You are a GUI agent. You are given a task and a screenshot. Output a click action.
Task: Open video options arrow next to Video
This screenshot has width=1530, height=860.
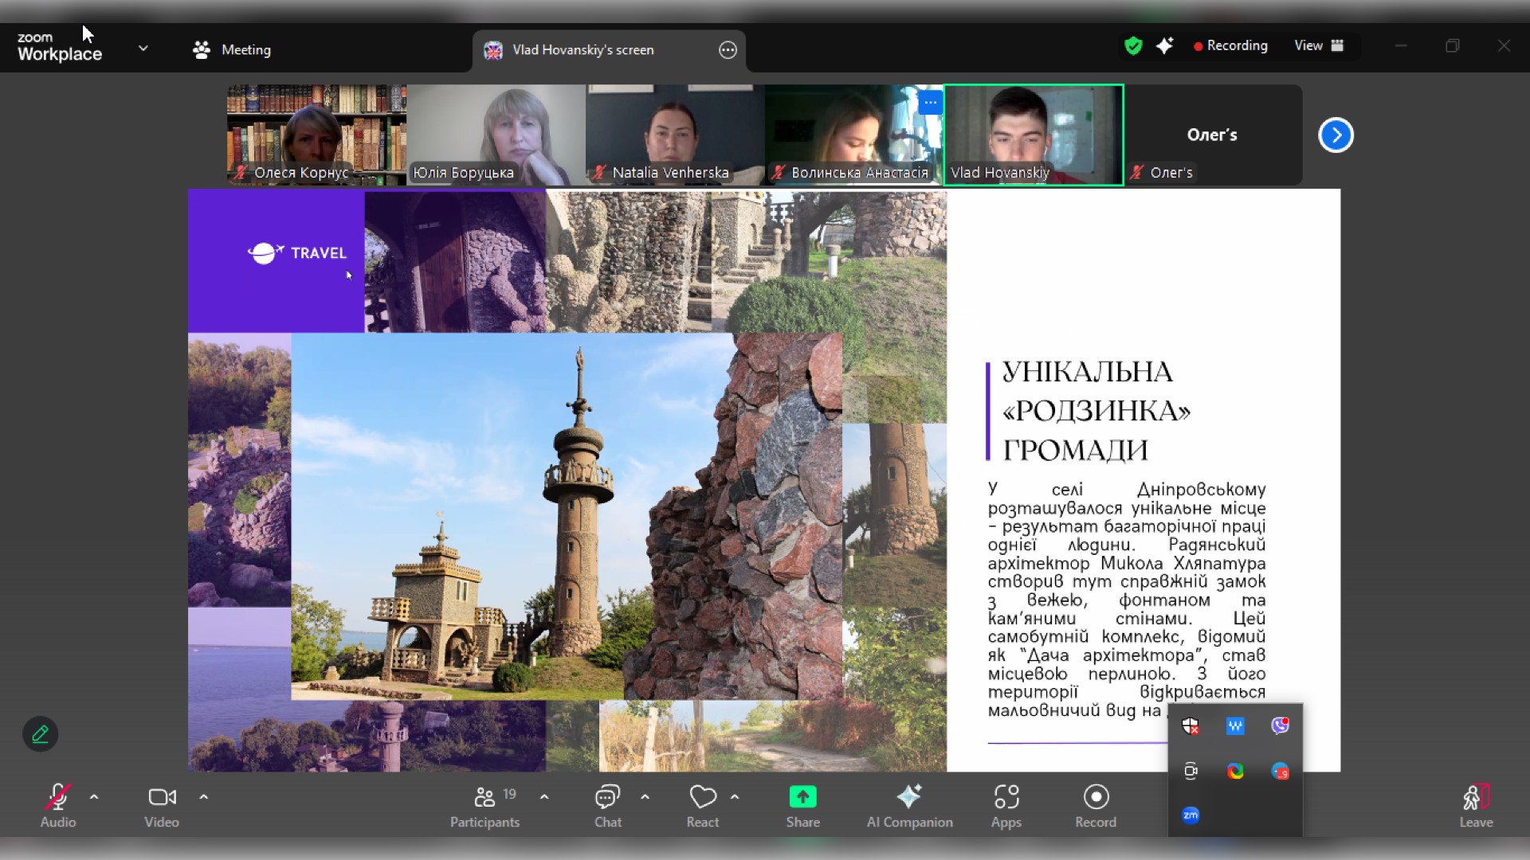point(203,796)
